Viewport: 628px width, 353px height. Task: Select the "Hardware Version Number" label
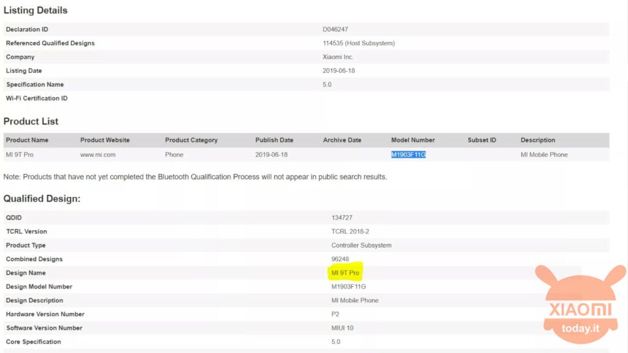coord(45,314)
